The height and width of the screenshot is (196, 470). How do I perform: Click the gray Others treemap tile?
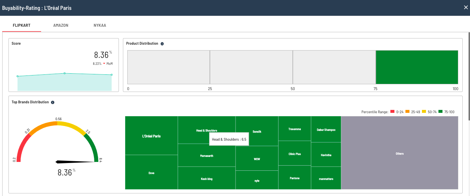click(400, 153)
